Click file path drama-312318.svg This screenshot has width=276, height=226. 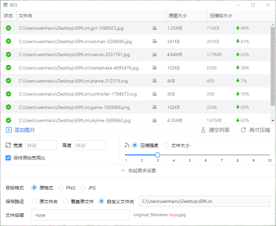coord(73,81)
